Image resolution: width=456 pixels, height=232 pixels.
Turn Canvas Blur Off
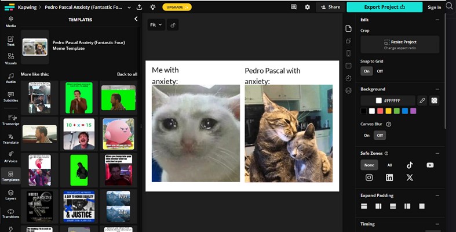tap(380, 135)
